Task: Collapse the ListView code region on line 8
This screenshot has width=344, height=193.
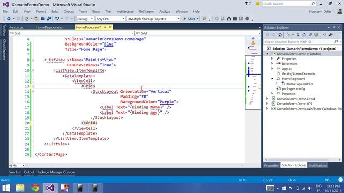Action: pos(33,60)
